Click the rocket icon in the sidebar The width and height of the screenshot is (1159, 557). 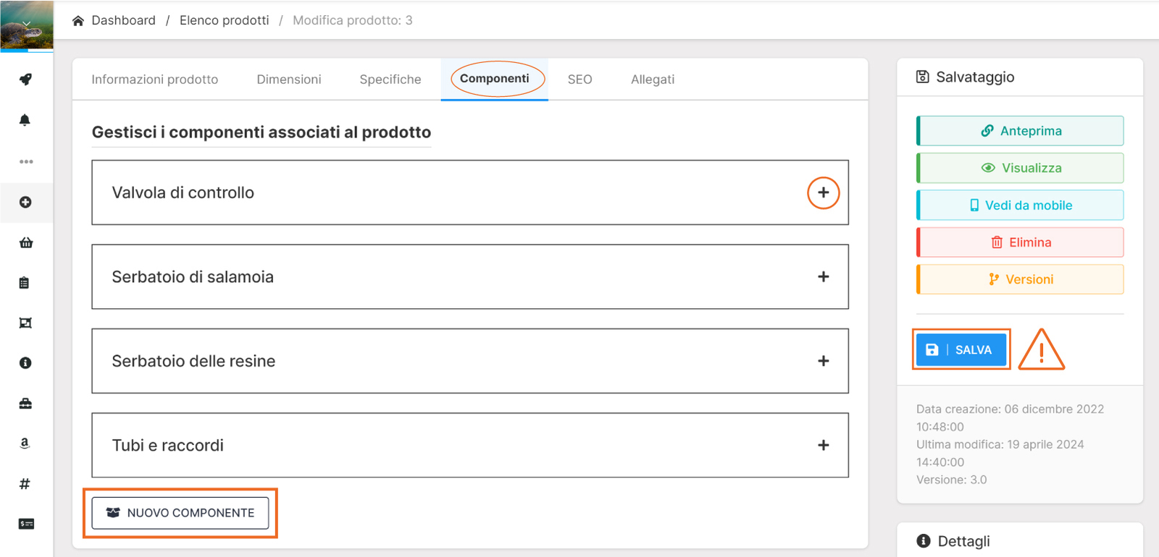25,80
